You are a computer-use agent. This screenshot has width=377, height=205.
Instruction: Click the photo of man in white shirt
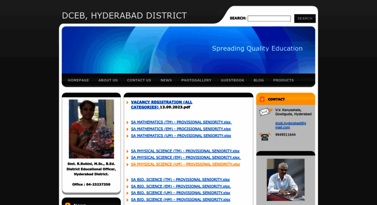(286, 180)
